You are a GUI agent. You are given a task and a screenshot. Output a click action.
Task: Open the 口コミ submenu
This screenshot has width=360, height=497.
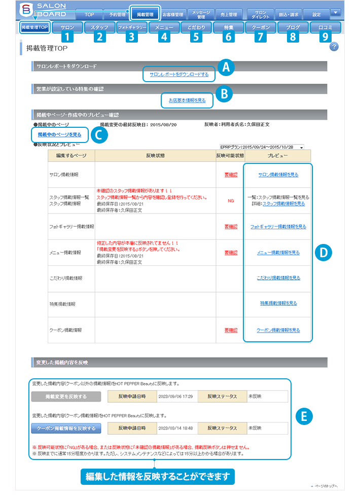click(325, 27)
